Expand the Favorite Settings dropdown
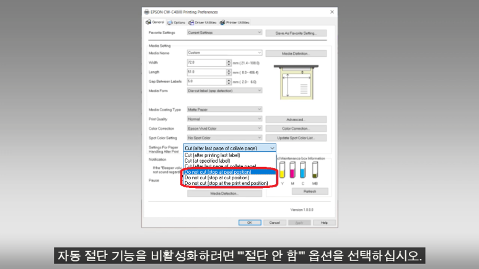 pyautogui.click(x=224, y=32)
